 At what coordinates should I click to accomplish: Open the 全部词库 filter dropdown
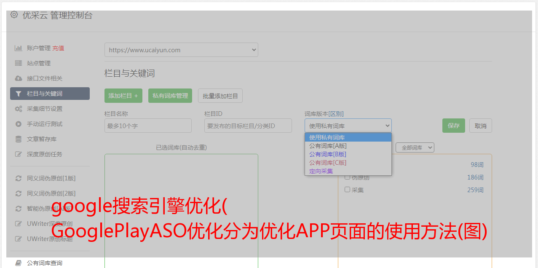click(x=415, y=147)
